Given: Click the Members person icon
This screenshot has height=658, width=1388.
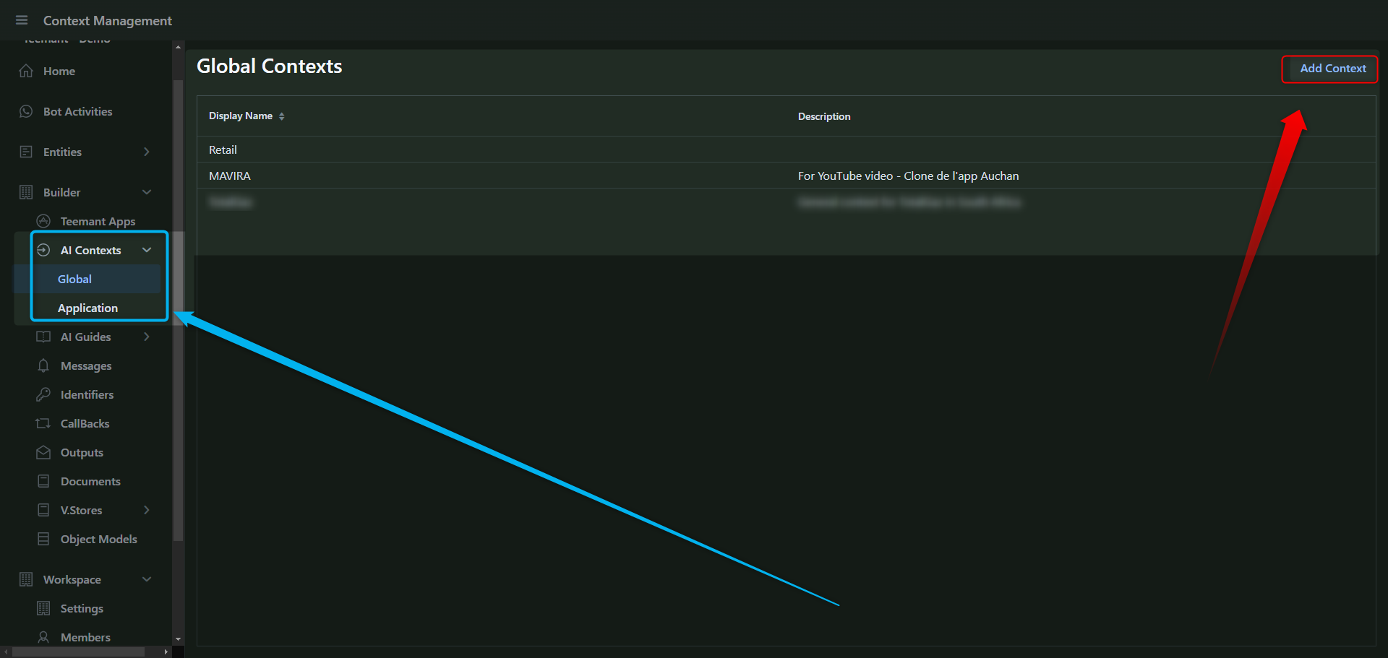Looking at the screenshot, I should pyautogui.click(x=43, y=637).
